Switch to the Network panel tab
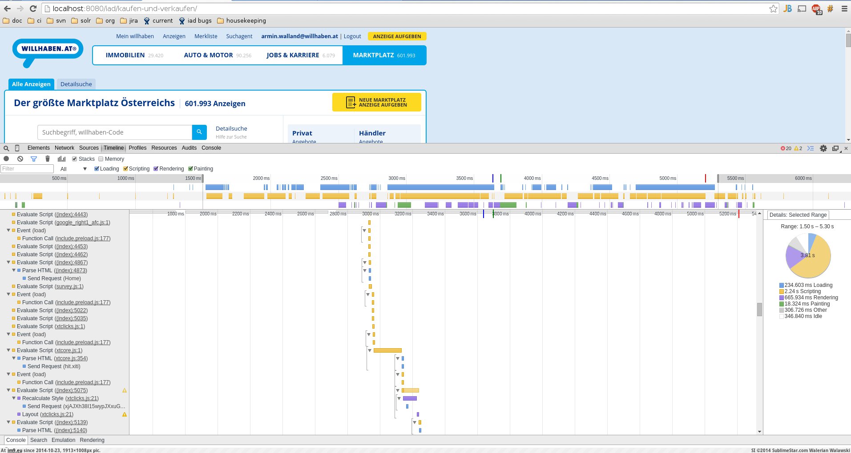Image resolution: width=851 pixels, height=453 pixels. [x=65, y=148]
